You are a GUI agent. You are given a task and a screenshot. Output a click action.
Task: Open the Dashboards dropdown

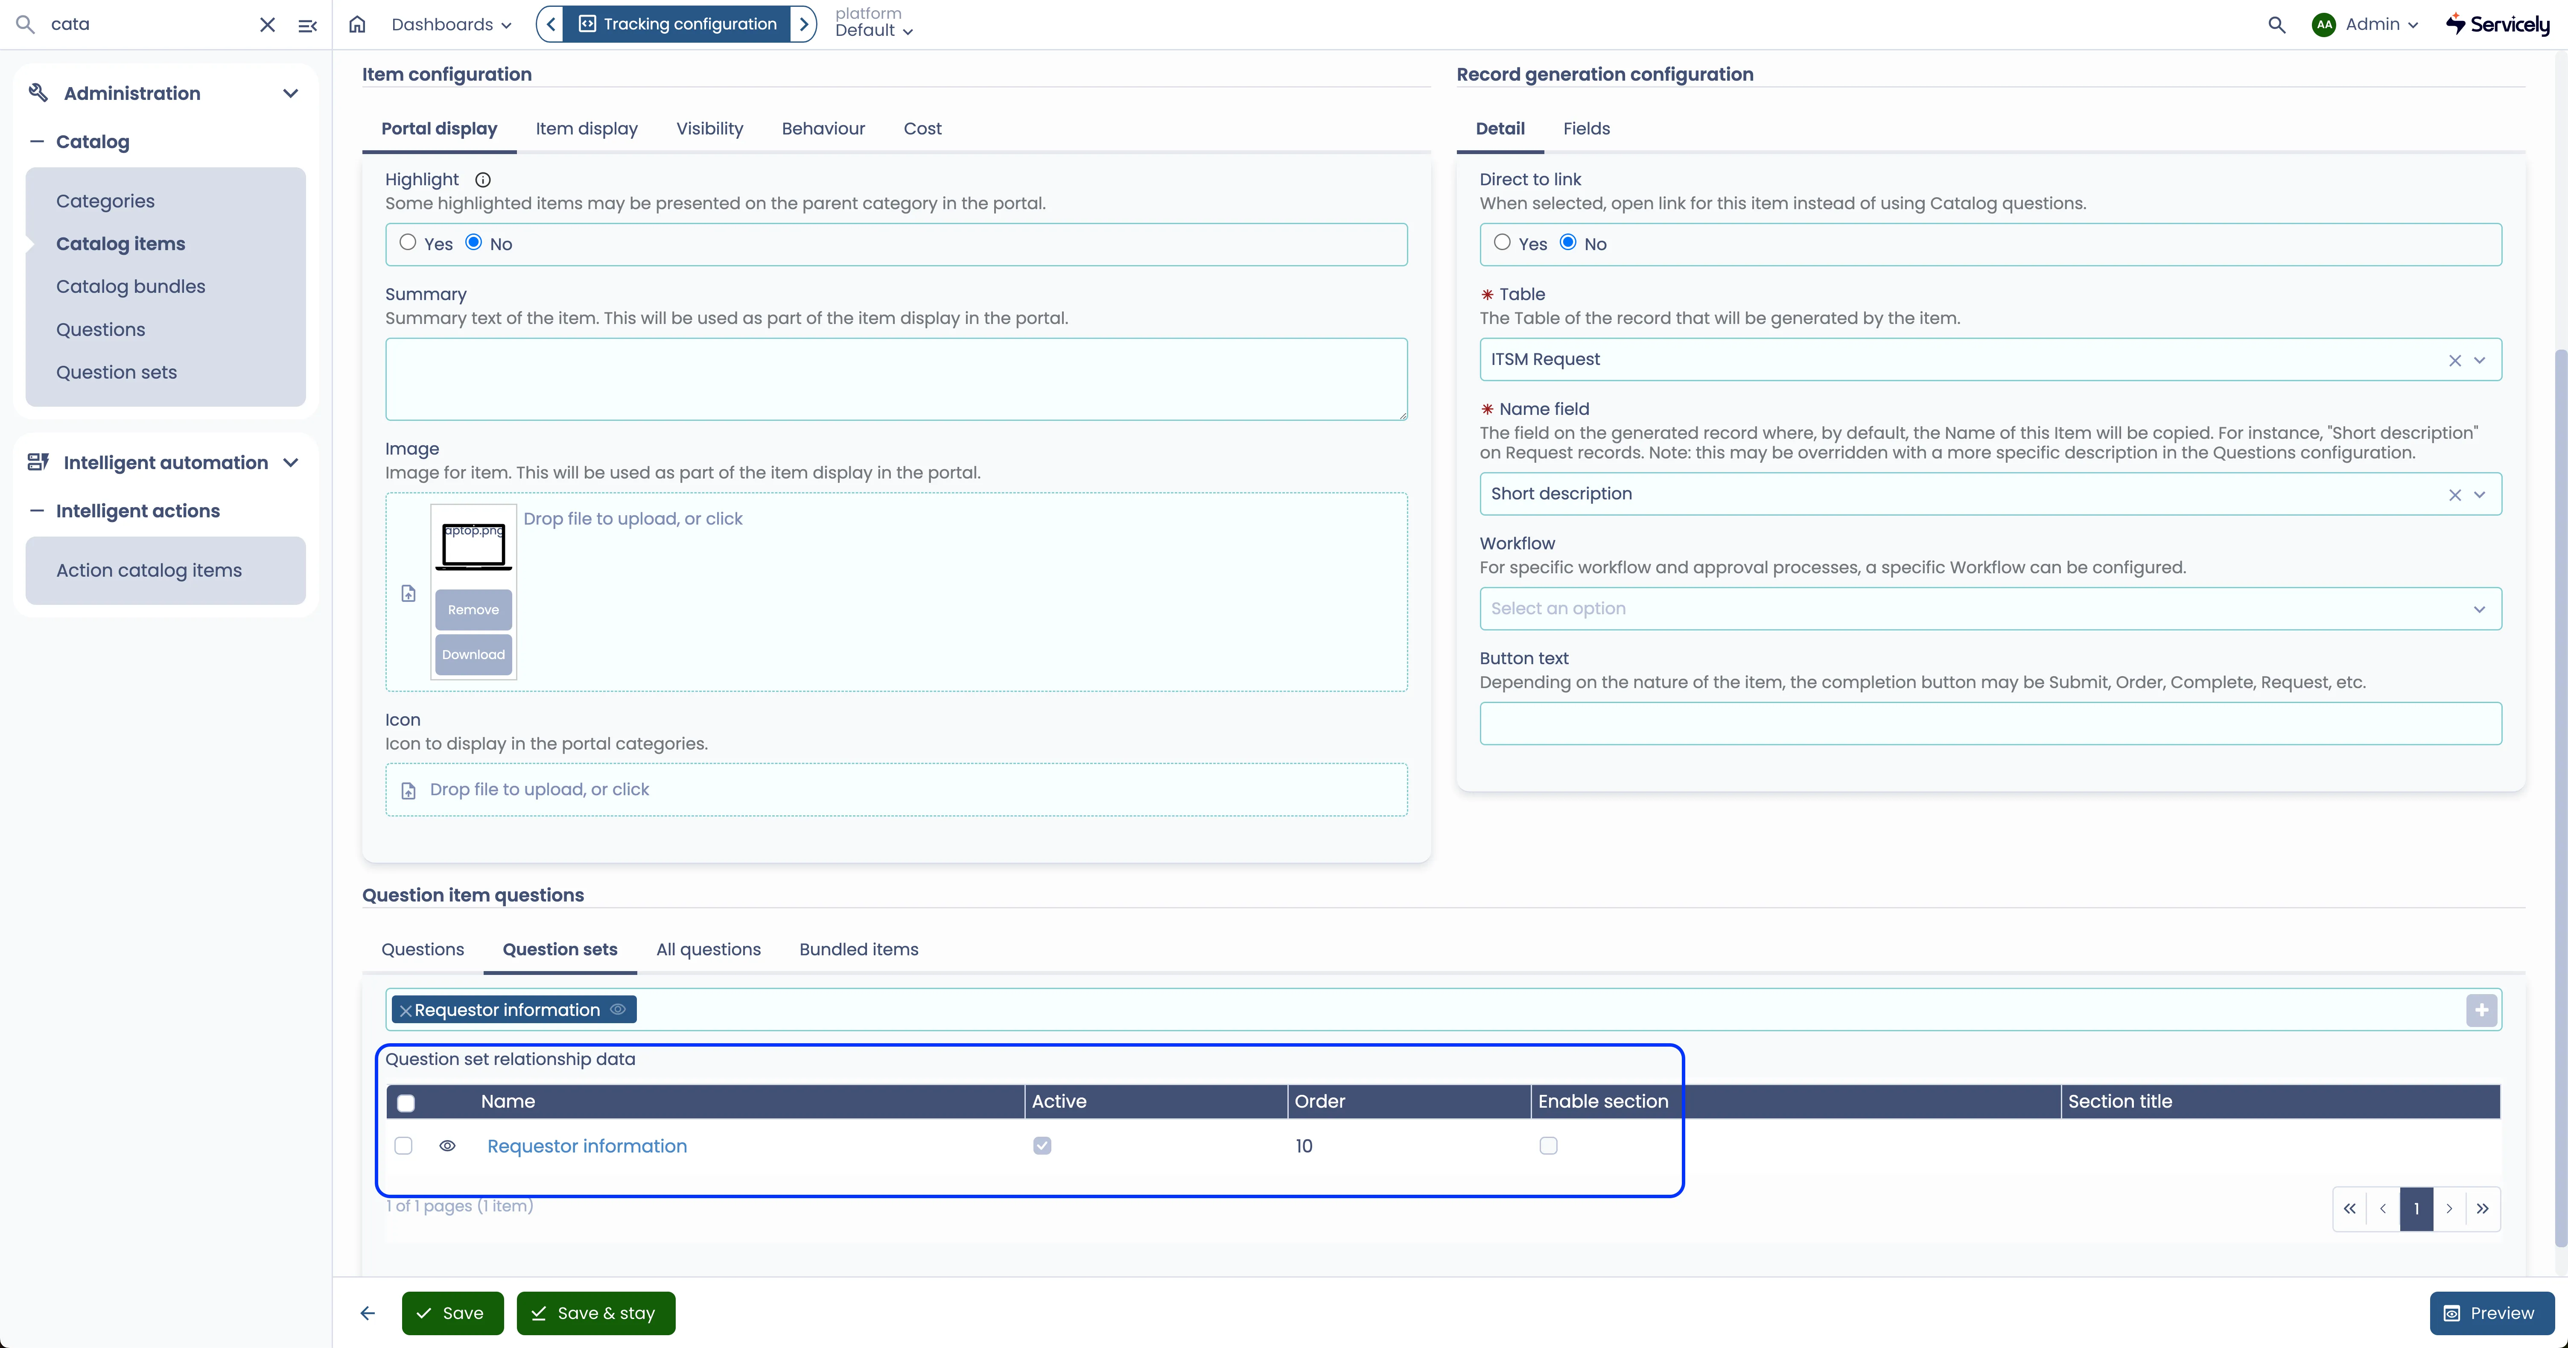(451, 25)
